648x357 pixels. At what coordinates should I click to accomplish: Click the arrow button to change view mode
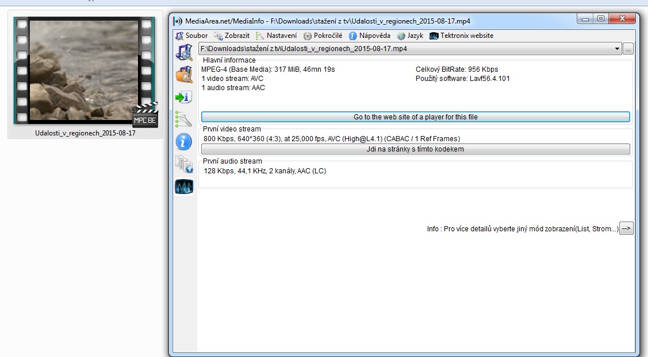click(627, 228)
